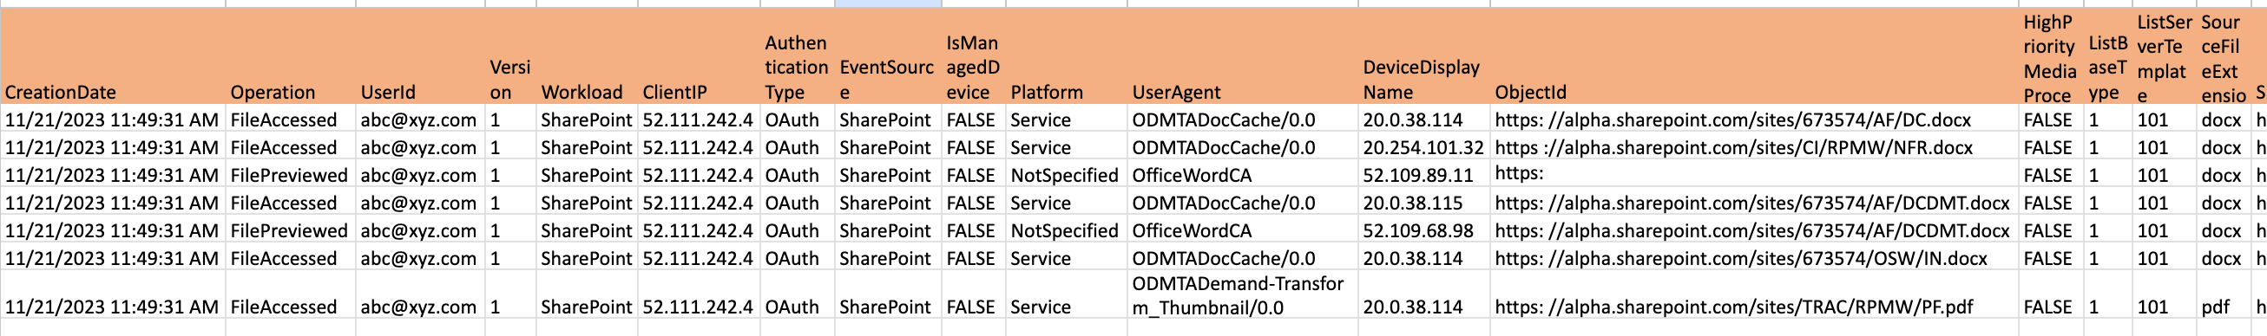Open the NFR.docx SharePoint URL
This screenshot has height=336, width=2267.
(x=1734, y=148)
